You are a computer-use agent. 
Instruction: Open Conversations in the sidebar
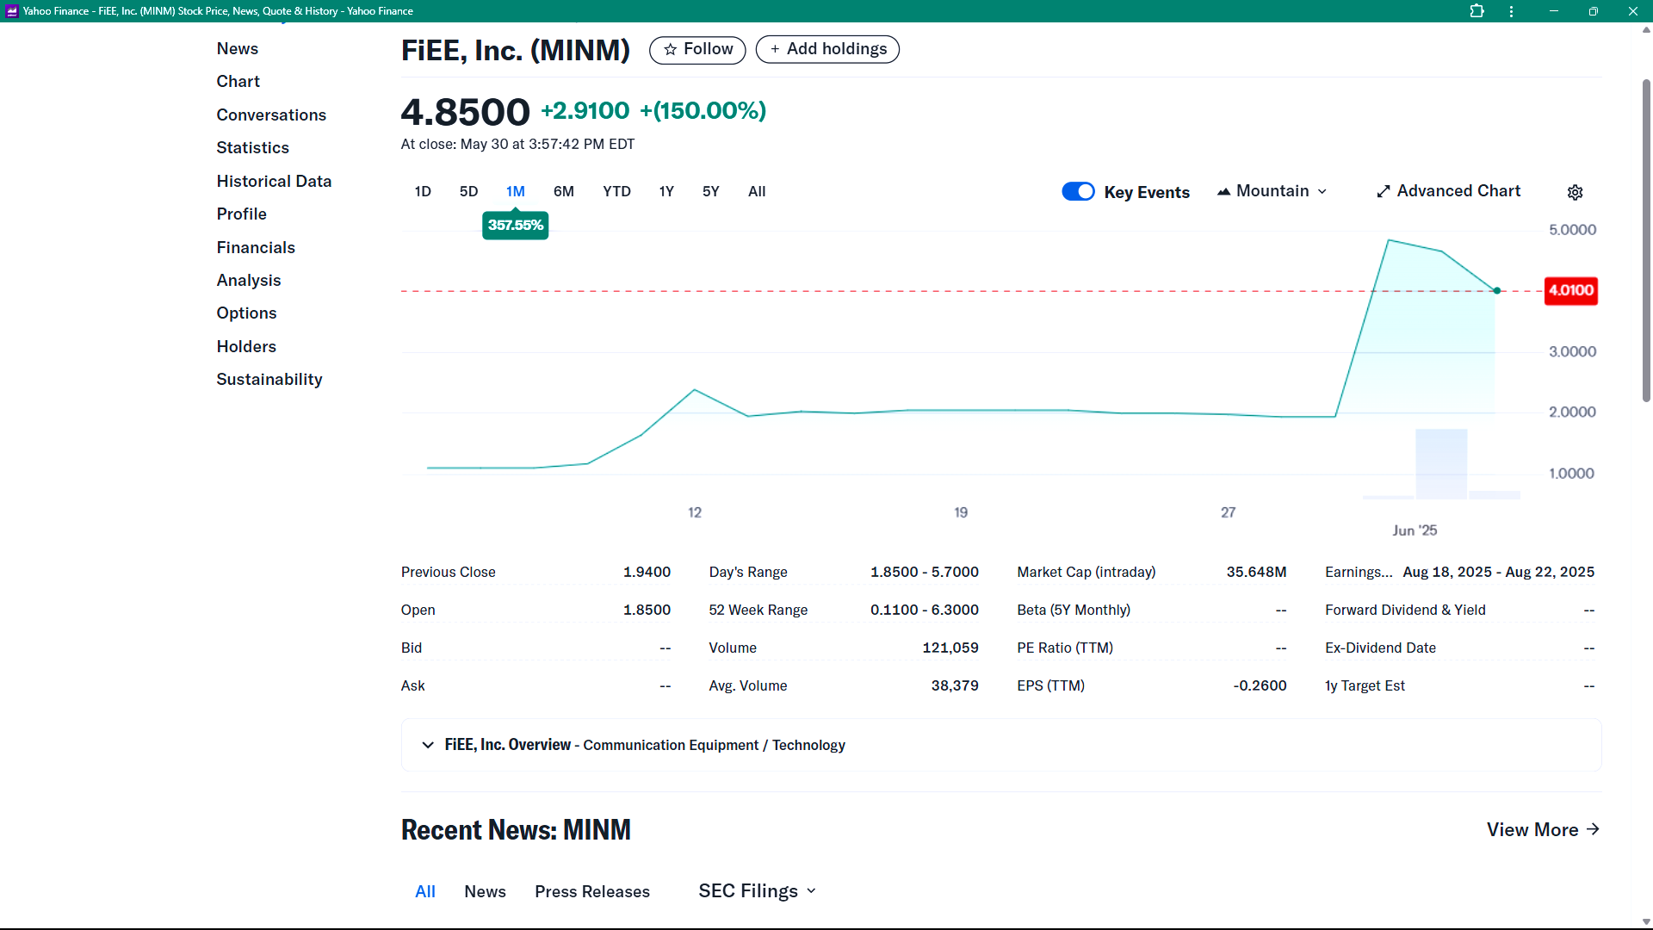[271, 115]
